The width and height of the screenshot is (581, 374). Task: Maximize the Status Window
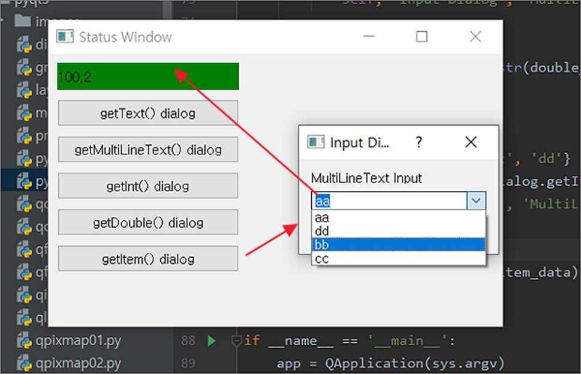coord(422,37)
